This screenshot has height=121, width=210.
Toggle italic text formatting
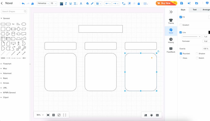coord(66,3)
